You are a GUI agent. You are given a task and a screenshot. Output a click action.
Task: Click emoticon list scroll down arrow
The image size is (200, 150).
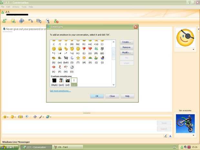pyautogui.click(x=114, y=85)
